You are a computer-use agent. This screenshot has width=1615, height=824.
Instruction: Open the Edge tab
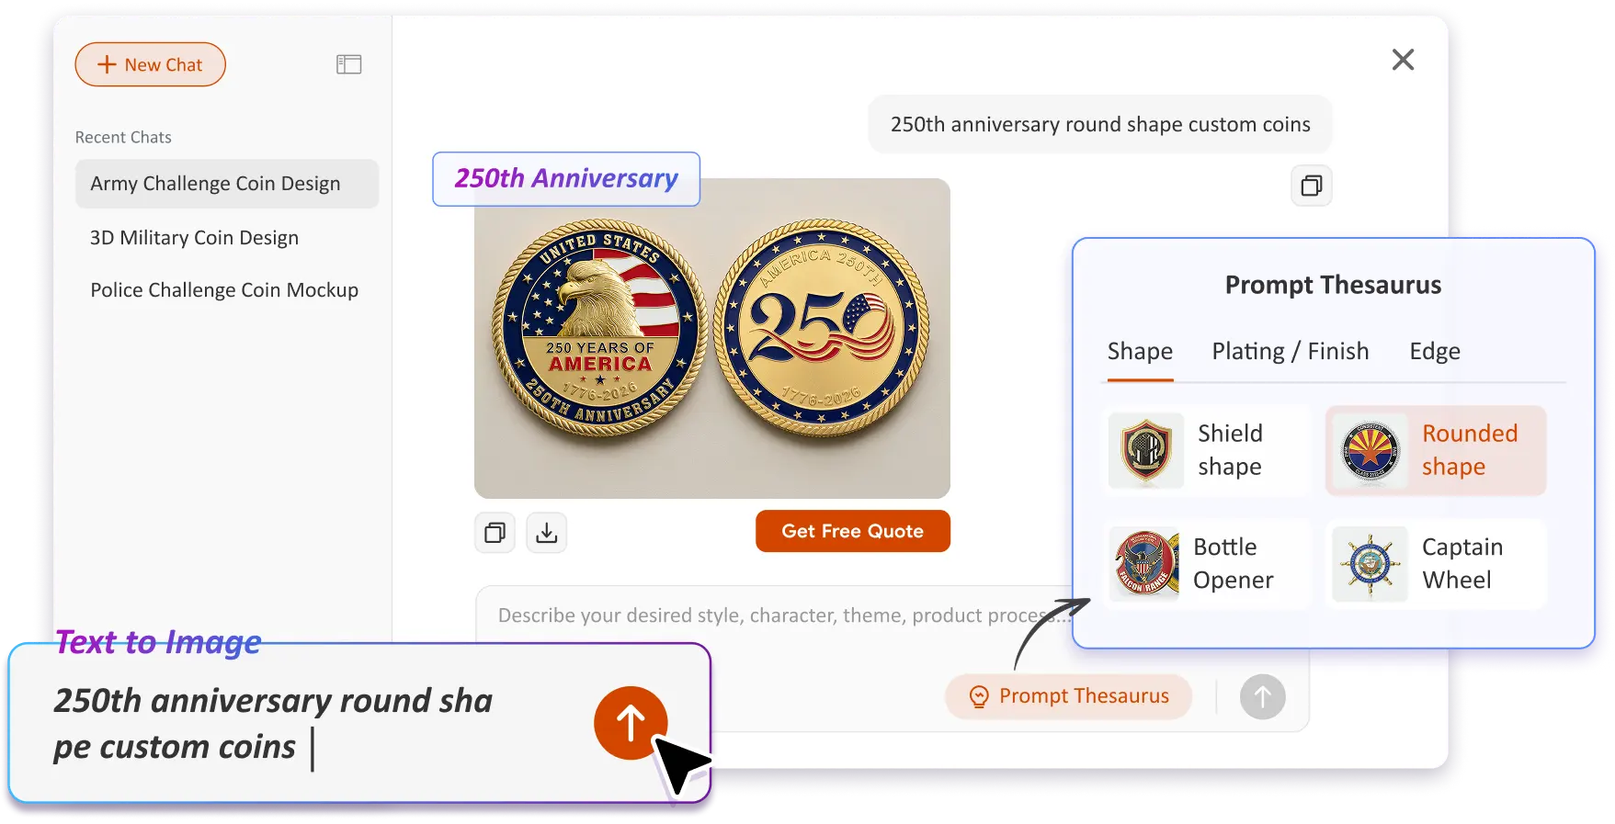click(x=1435, y=352)
